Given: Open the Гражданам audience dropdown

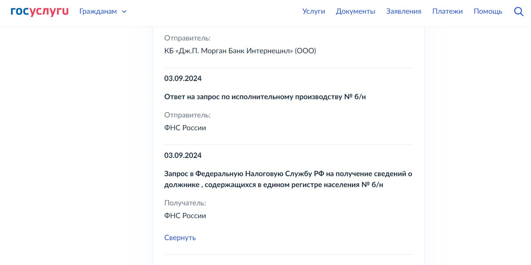Looking at the screenshot, I should point(98,12).
